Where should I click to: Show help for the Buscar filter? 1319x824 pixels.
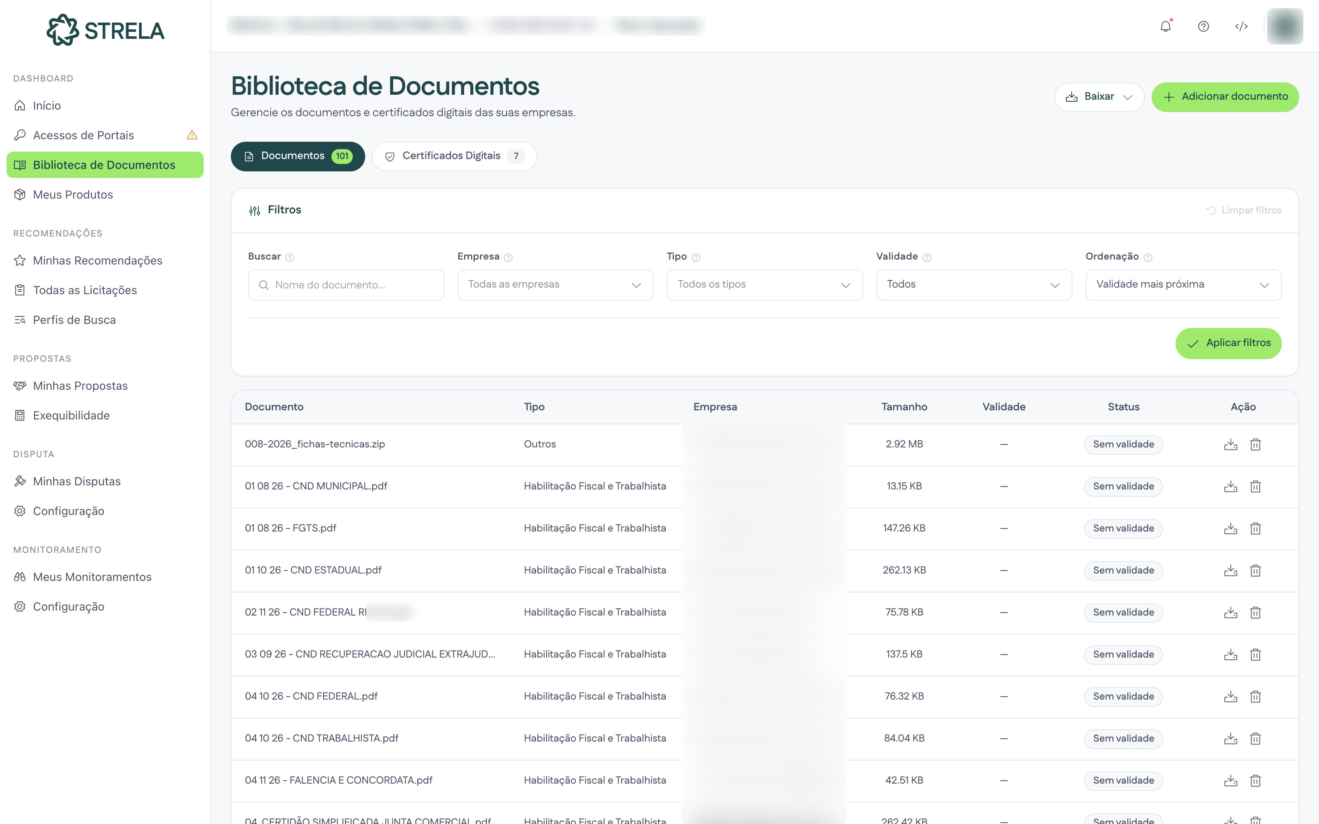(290, 257)
